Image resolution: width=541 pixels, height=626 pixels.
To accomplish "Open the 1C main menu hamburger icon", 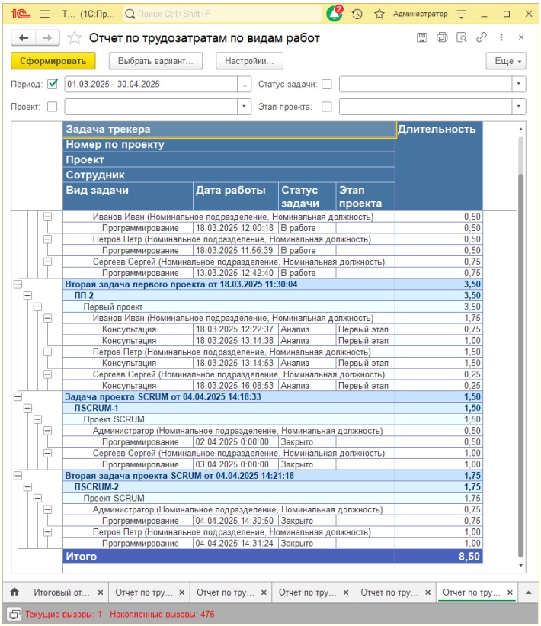I will coord(45,14).
